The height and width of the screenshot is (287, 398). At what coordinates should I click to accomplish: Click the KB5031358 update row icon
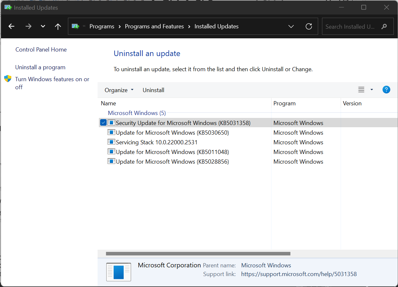[111, 123]
